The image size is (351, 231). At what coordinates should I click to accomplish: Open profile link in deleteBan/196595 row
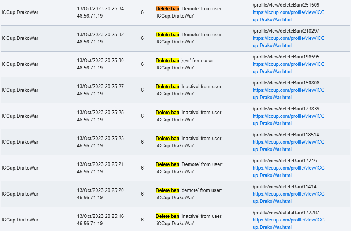coord(289,68)
